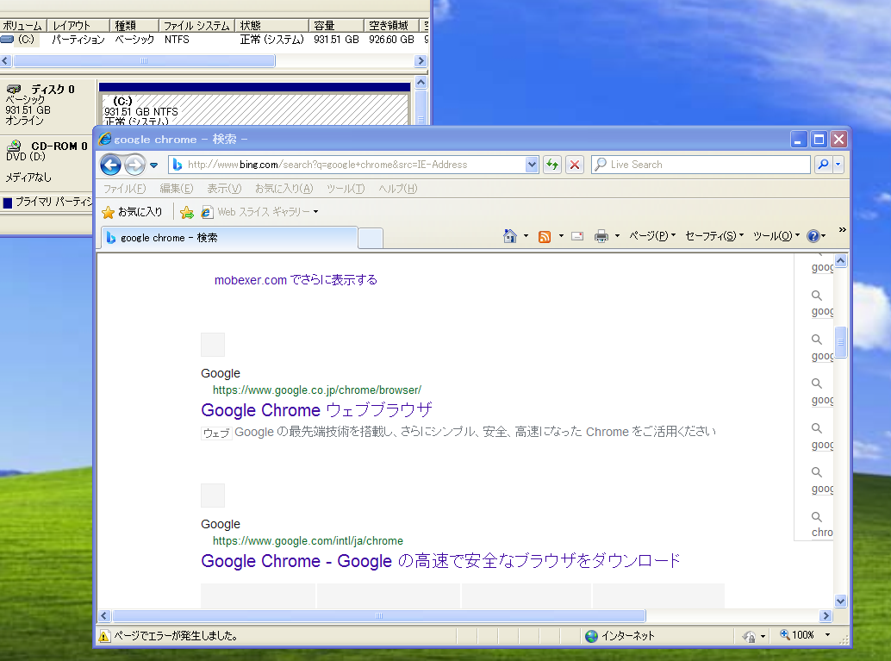Open google.co.jp/chrome/browser URL link
The image size is (891, 661).
(317, 390)
